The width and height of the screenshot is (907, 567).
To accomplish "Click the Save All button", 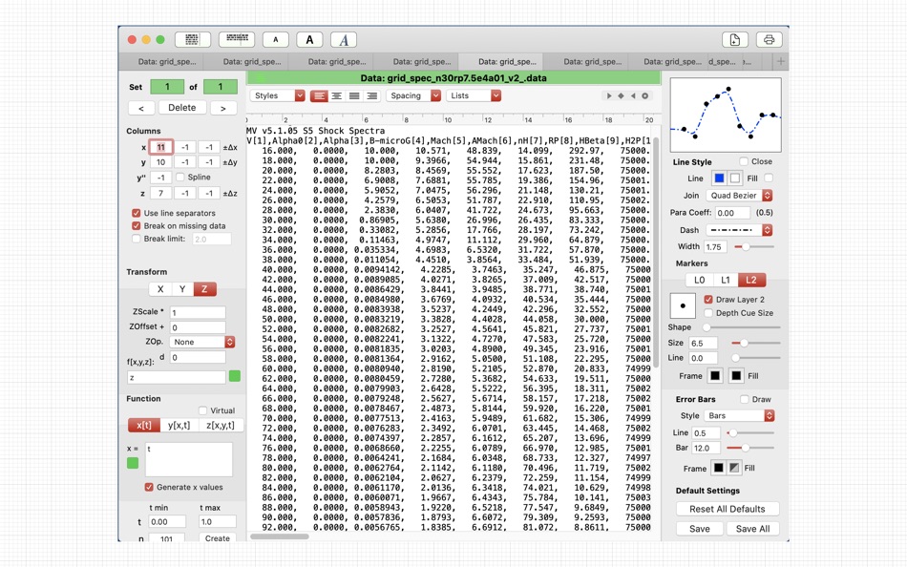I will point(752,529).
